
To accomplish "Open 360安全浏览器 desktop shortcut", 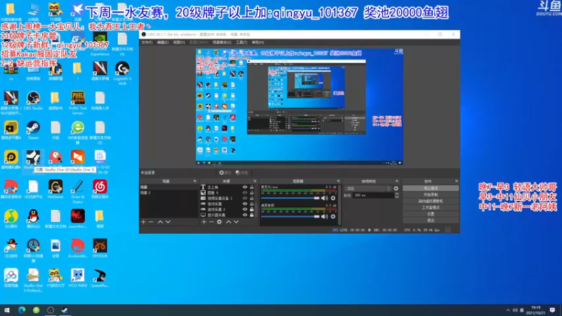I will click(78, 133).
